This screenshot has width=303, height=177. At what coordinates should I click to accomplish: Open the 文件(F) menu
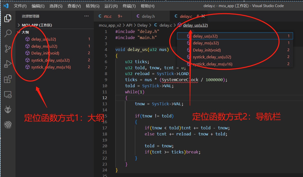pos(20,6)
